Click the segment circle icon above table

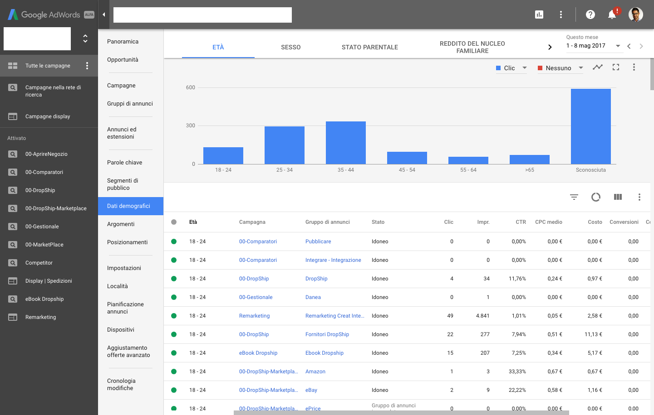pyautogui.click(x=596, y=197)
